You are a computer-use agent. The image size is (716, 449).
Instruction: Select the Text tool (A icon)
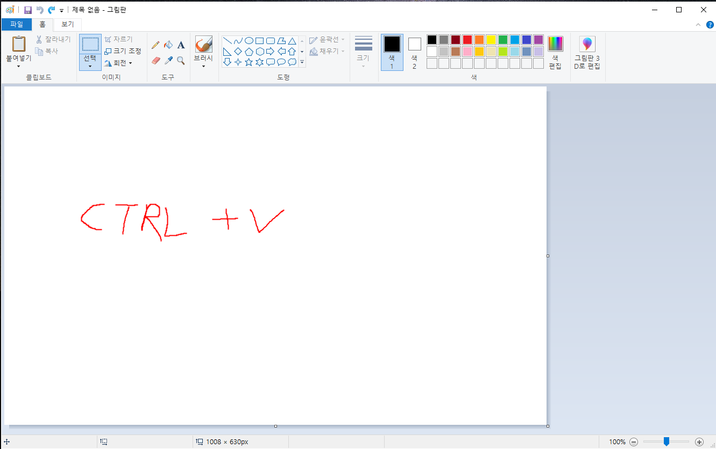(x=181, y=45)
